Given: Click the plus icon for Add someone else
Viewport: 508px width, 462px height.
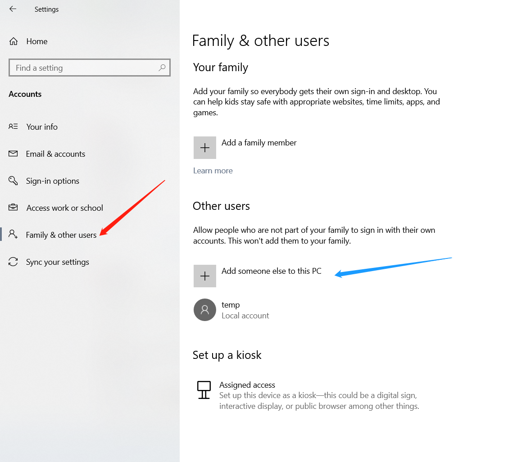Looking at the screenshot, I should click(205, 276).
